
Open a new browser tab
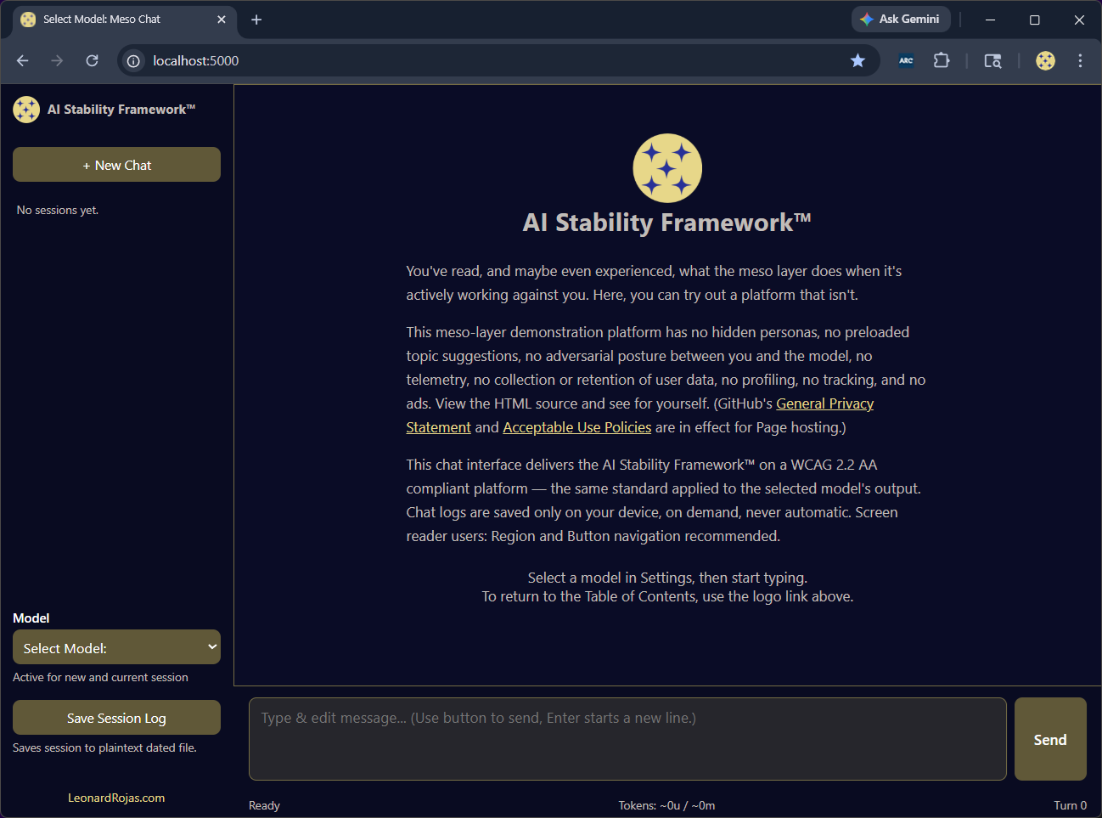256,20
